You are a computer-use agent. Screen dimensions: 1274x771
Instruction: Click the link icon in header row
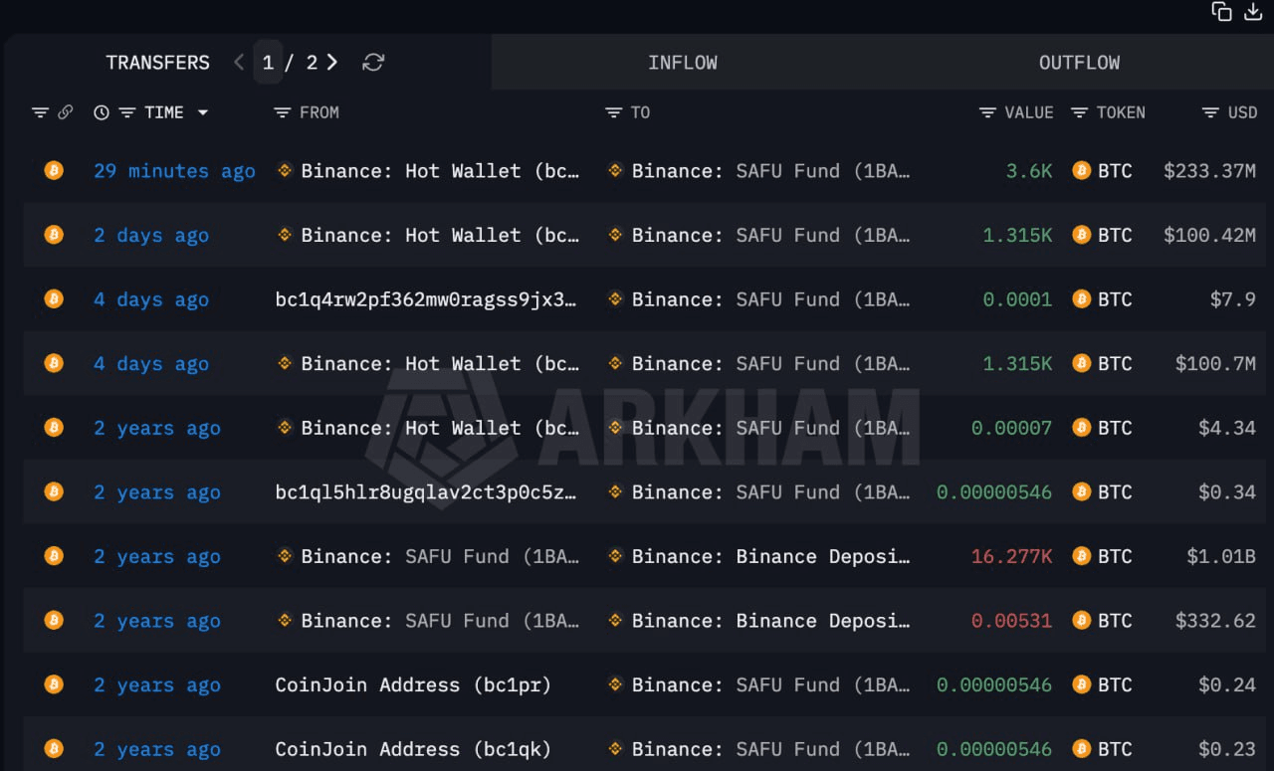tap(66, 112)
